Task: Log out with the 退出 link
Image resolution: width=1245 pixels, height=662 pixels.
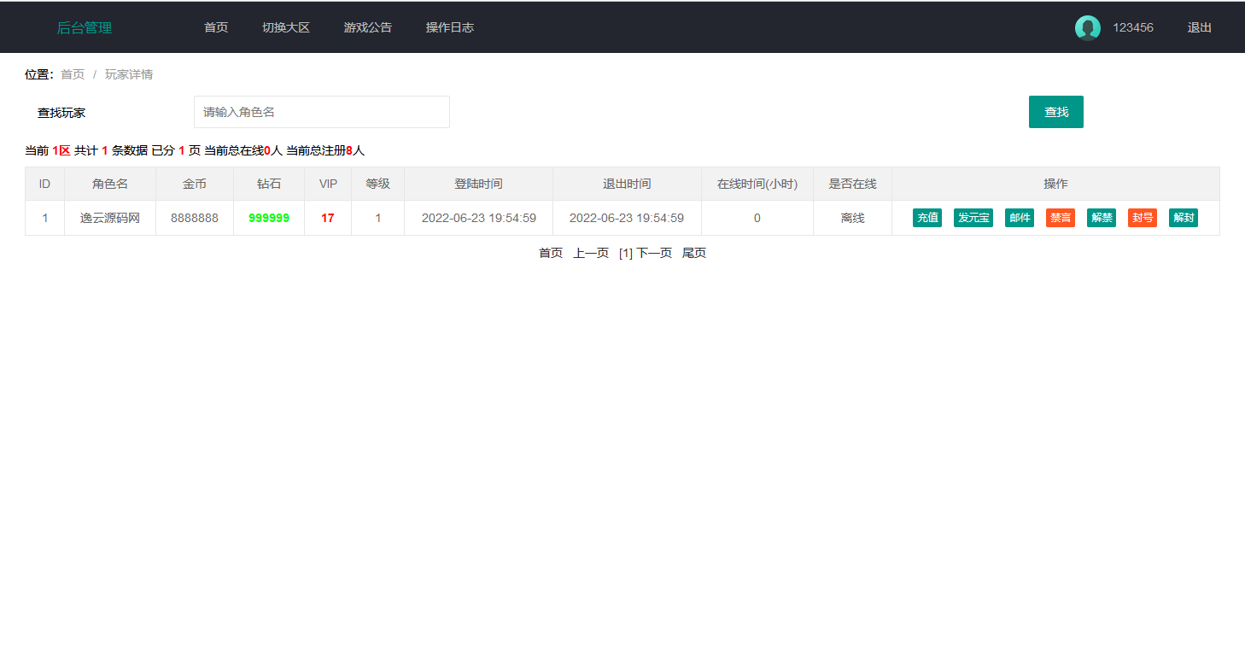Action: click(x=1199, y=28)
